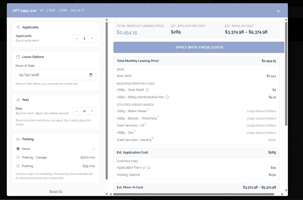The height and width of the screenshot is (200, 303).
Task: Click the calendar icon beside Lease Options heading
Action: click(x=18, y=57)
